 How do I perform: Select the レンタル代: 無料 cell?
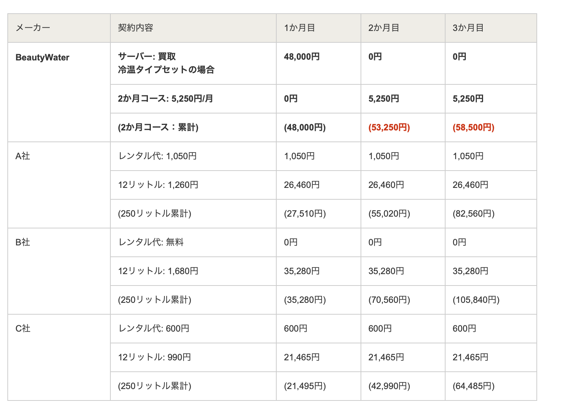tap(151, 242)
